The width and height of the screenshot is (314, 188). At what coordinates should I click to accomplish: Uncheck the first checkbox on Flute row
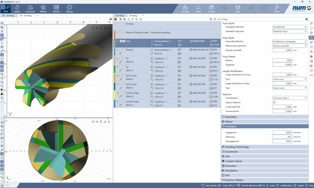point(121,41)
